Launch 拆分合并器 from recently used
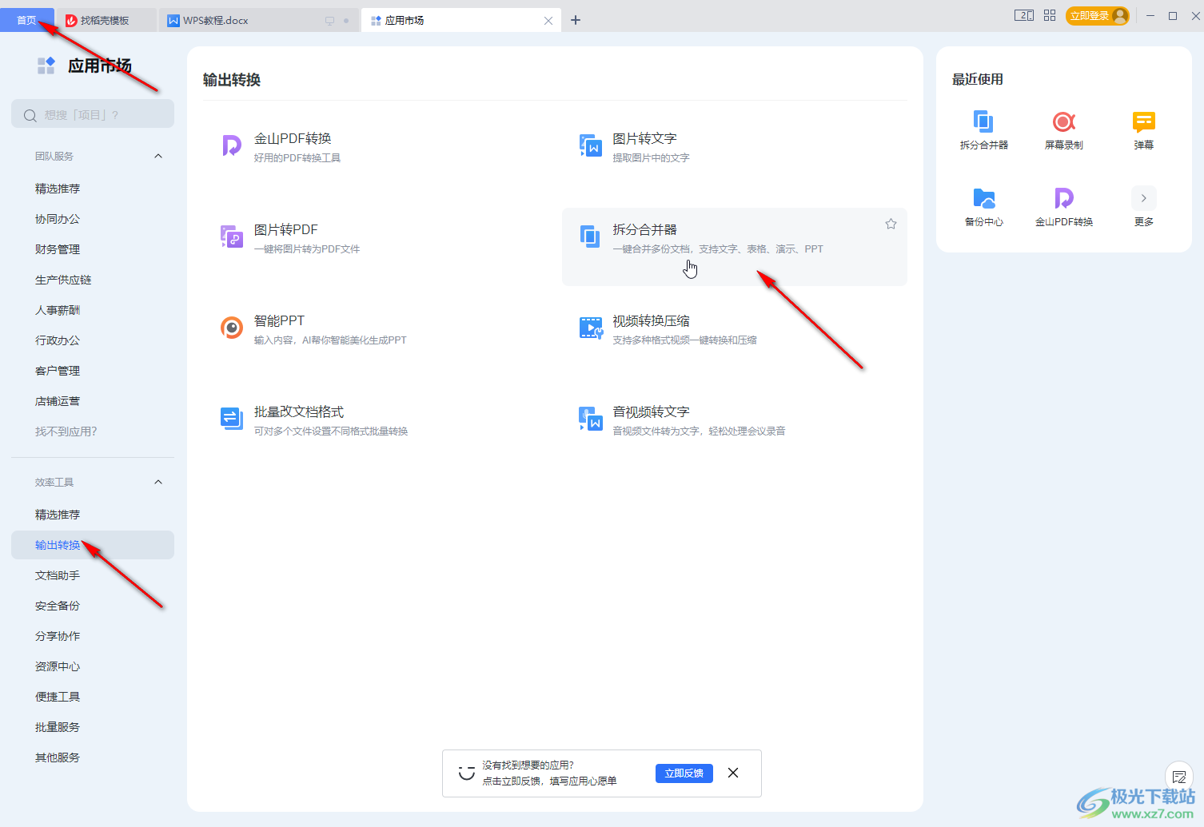Viewport: 1204px width, 827px height. click(983, 129)
